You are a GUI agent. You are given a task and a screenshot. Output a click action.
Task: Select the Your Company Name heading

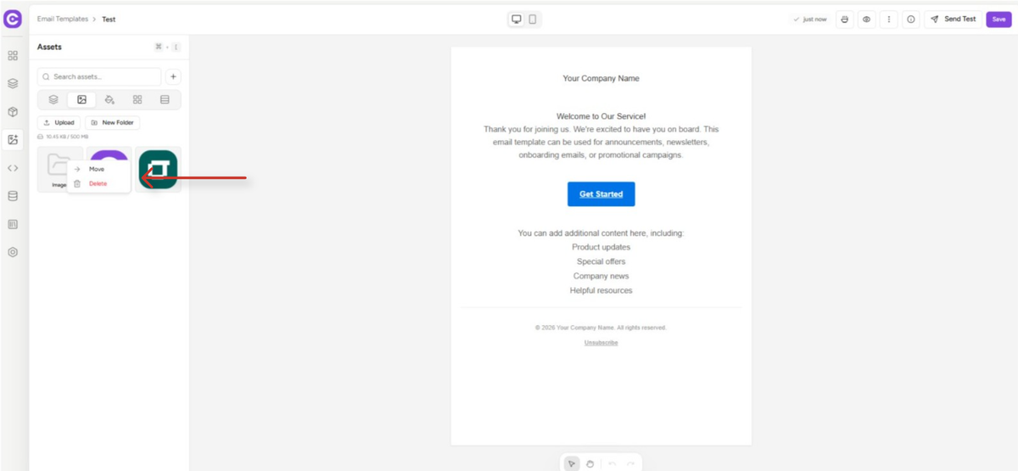coord(601,78)
